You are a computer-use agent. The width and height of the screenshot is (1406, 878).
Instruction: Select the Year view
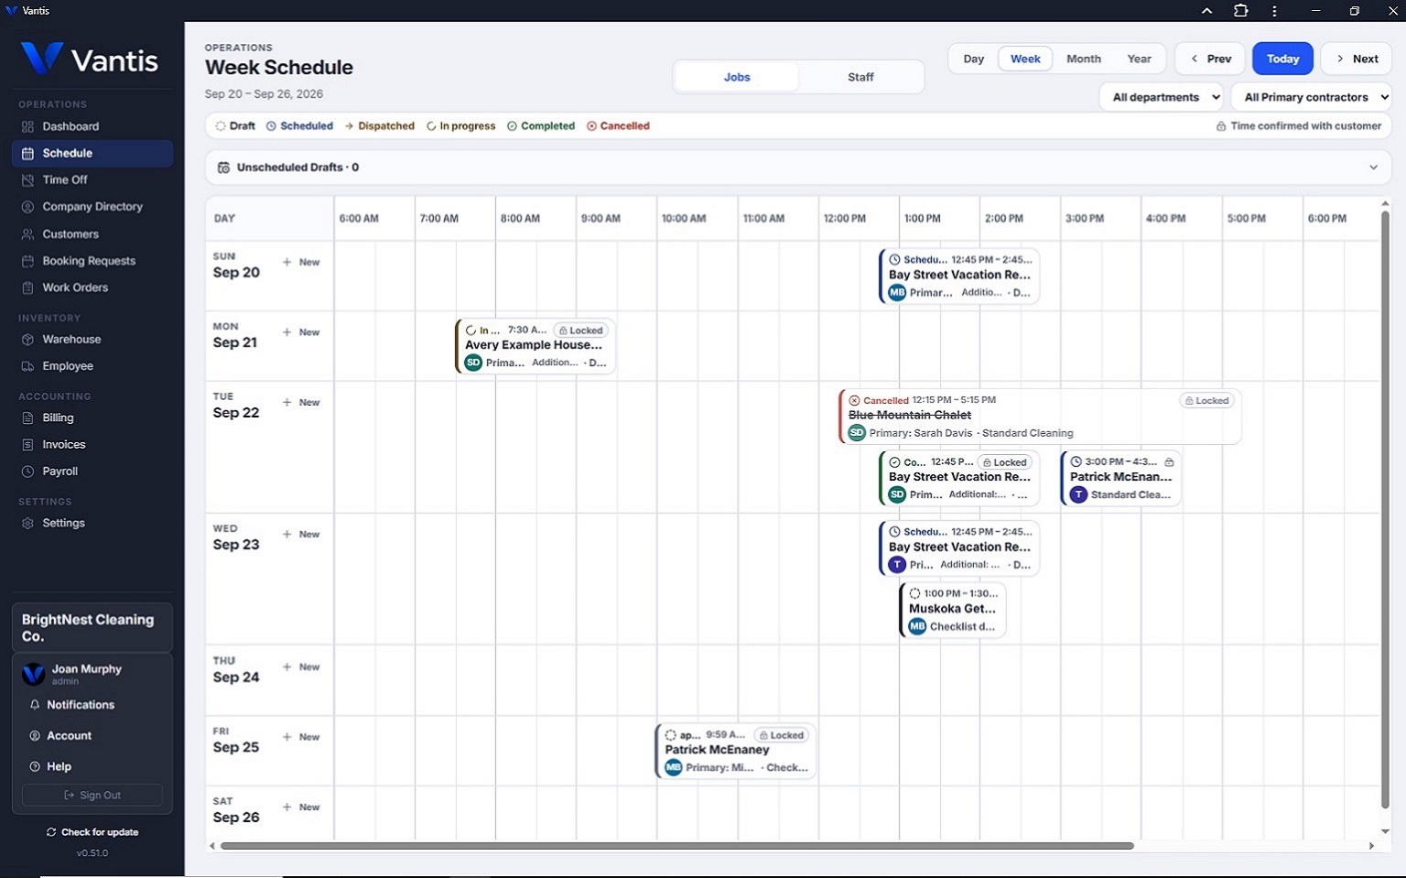[x=1139, y=59]
